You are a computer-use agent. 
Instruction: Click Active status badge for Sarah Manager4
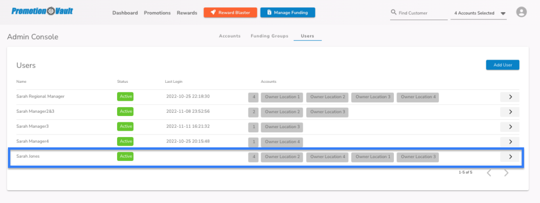point(126,141)
